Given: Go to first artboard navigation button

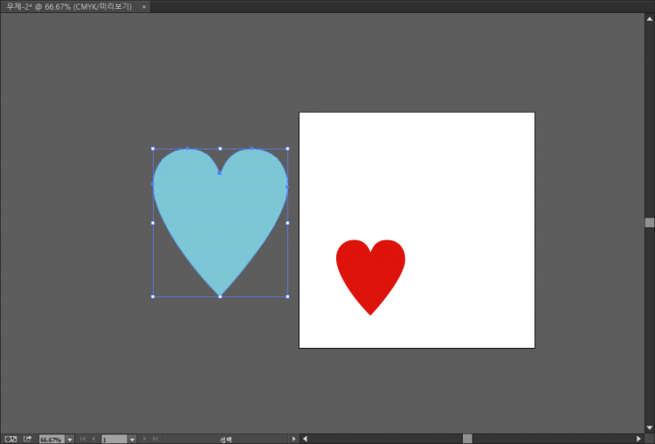Looking at the screenshot, I should pos(82,439).
